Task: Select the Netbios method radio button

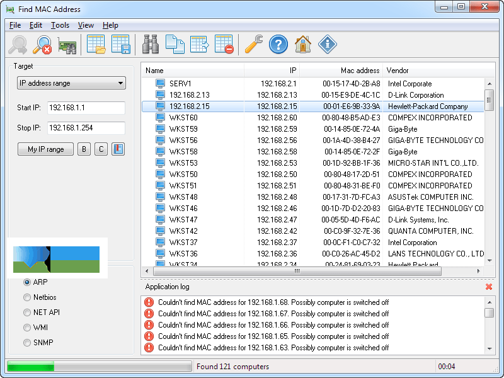Action: click(27, 297)
